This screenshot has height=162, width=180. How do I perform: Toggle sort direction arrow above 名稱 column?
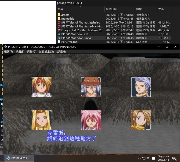point(80,7)
